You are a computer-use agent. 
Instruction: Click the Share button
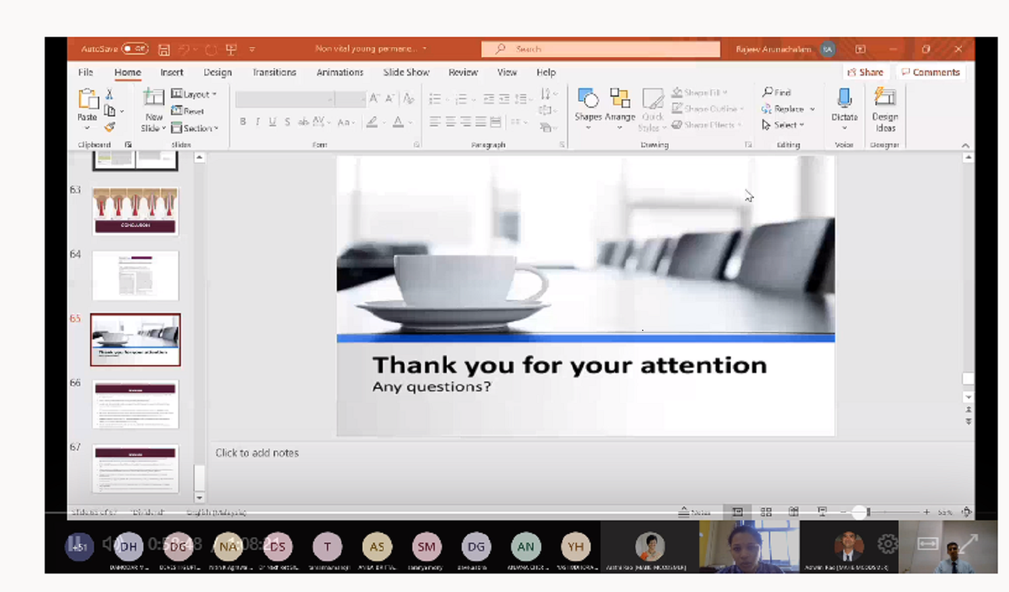coord(865,72)
